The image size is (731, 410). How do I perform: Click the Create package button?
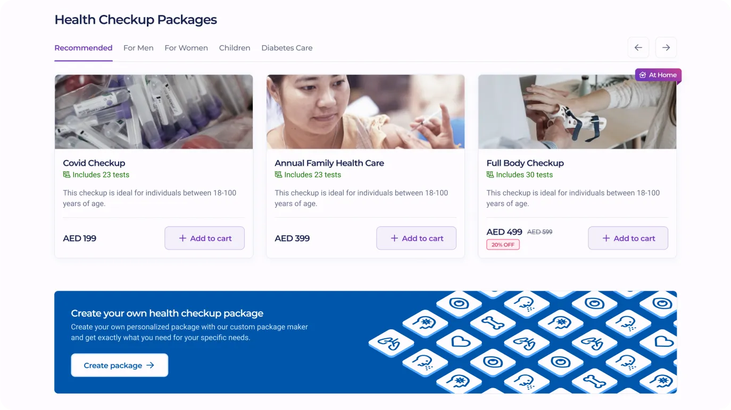coord(120,365)
